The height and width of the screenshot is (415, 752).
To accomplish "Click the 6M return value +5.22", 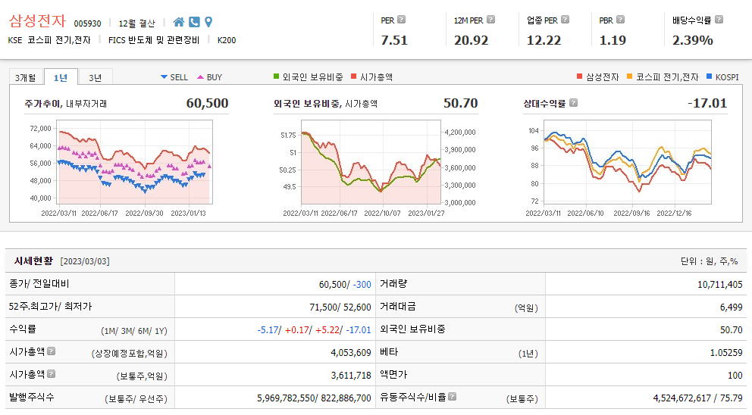I will pos(328,330).
